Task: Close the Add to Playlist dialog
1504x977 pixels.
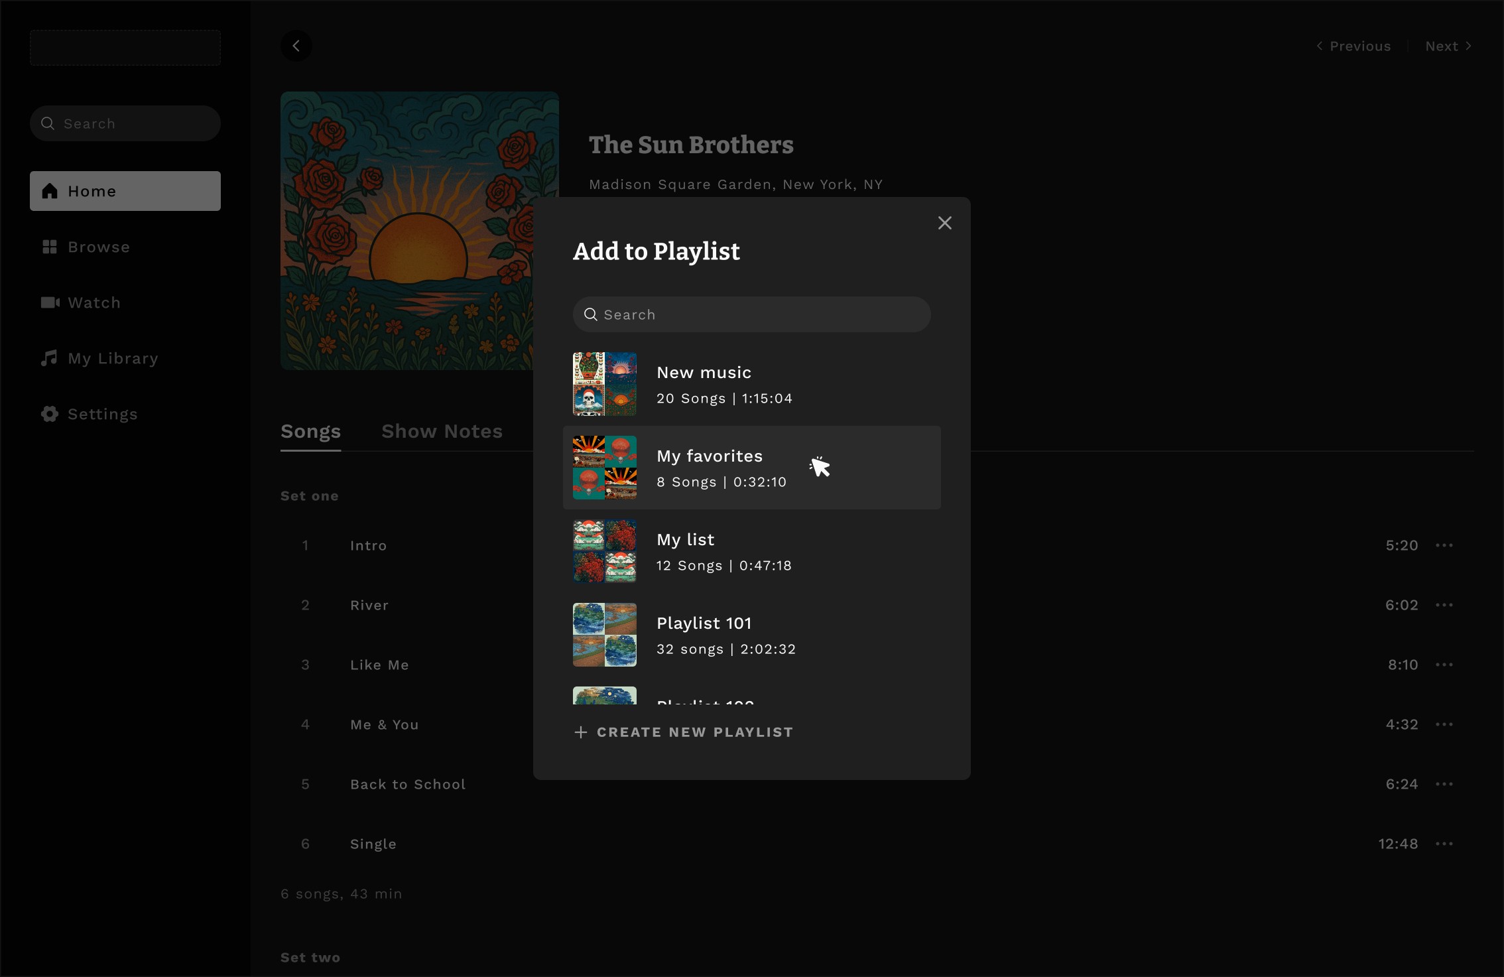Action: click(x=944, y=223)
